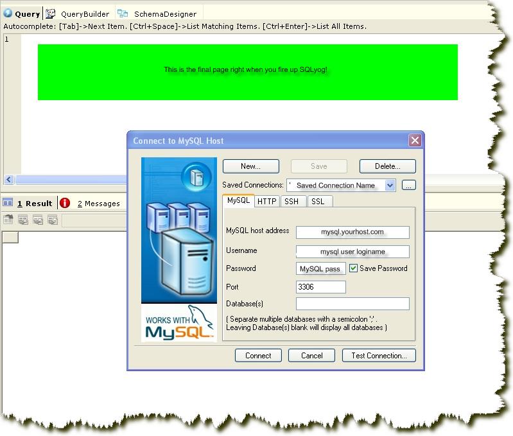Image resolution: width=513 pixels, height=436 pixels.
Task: Click the Save connection button
Action: point(319,166)
